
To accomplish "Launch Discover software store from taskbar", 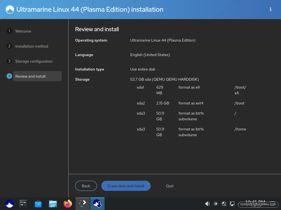I will pyautogui.click(x=38, y=204).
